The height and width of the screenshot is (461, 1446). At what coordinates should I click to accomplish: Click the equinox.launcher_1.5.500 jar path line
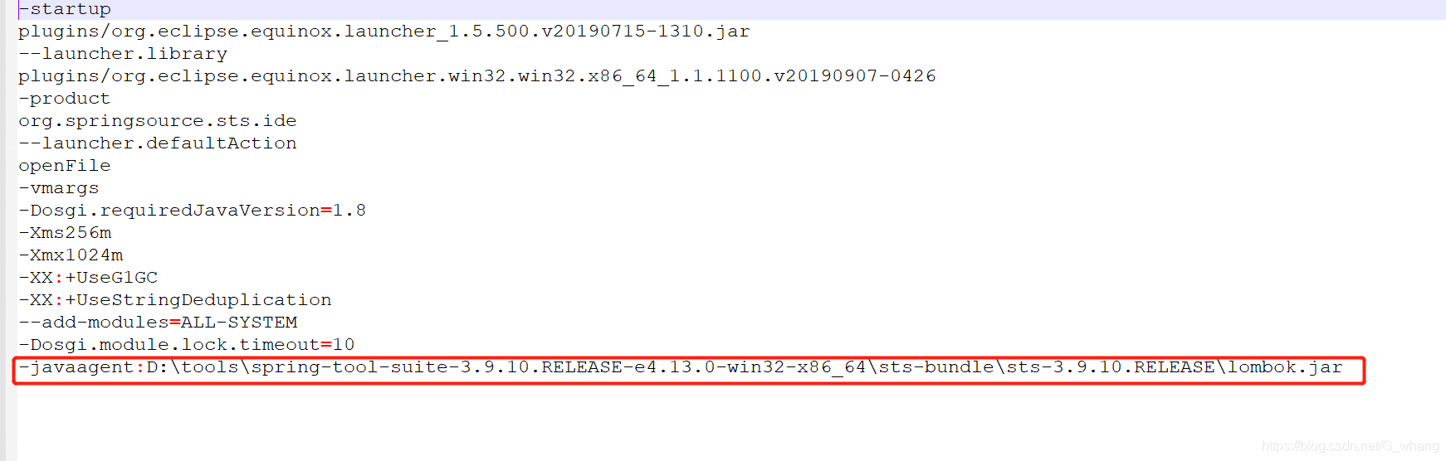point(383,32)
